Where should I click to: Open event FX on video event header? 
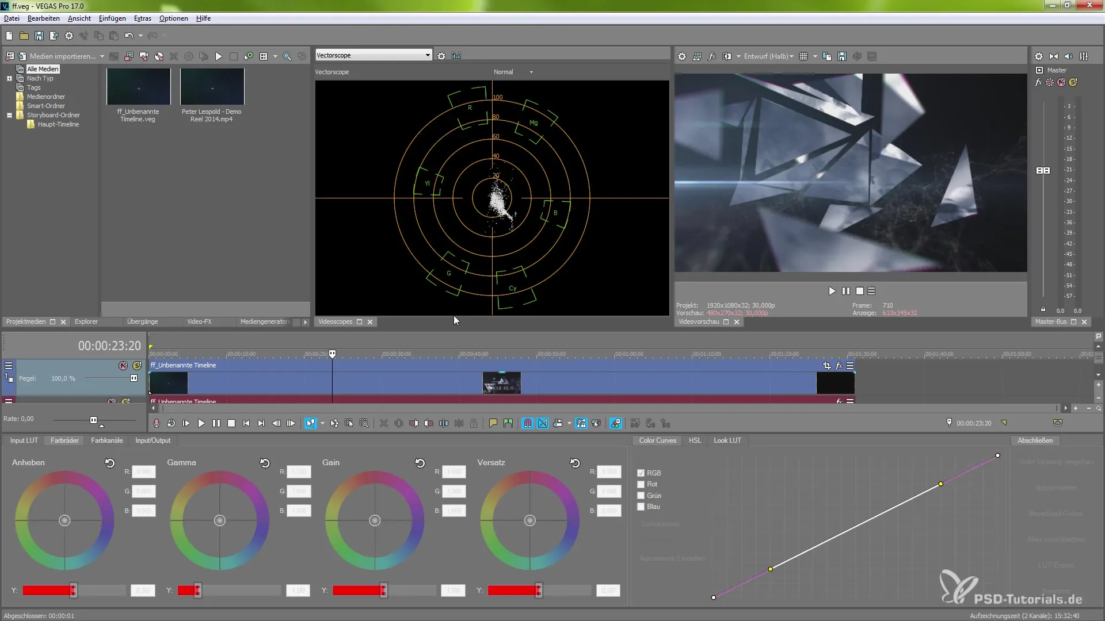point(839,365)
